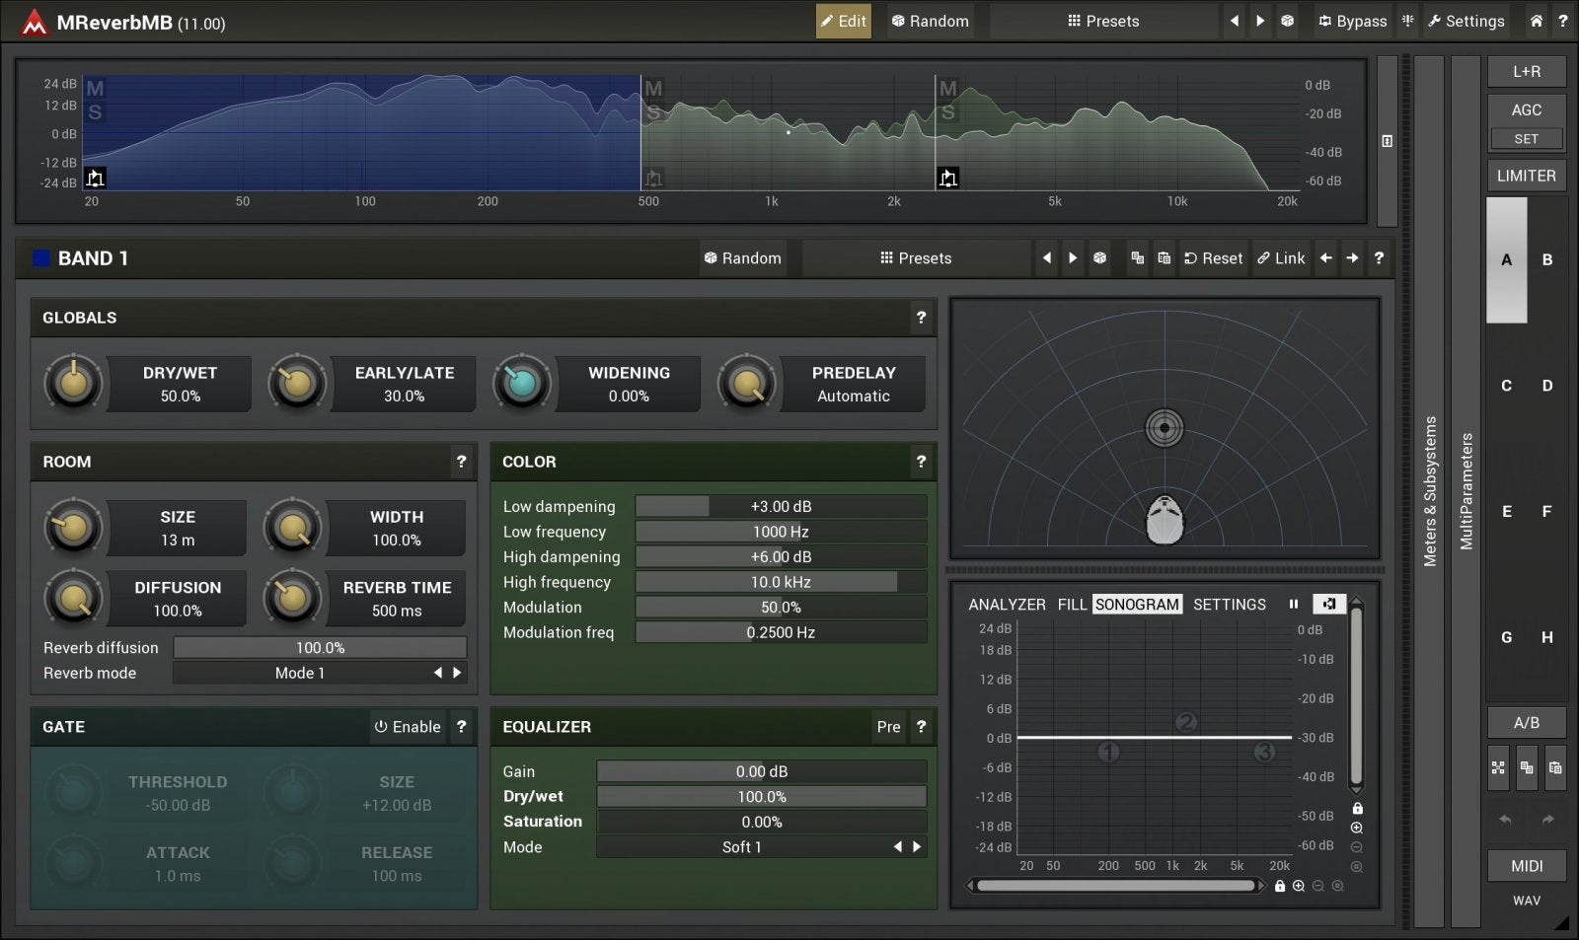
Task: Click the dice icon beside top Presets
Action: (1287, 21)
